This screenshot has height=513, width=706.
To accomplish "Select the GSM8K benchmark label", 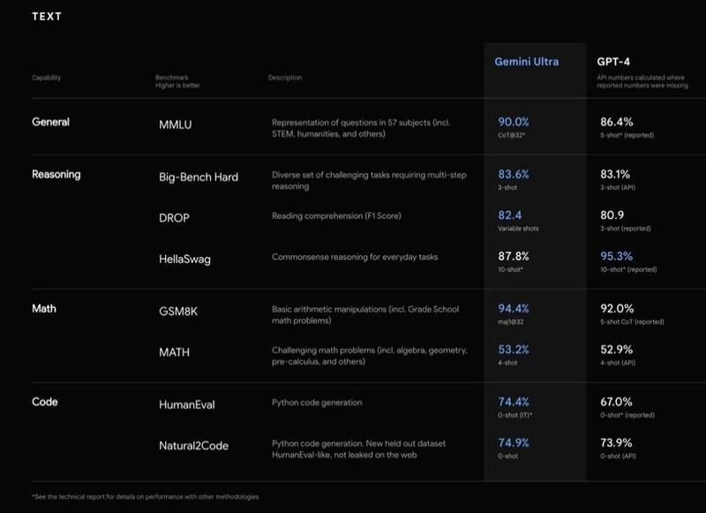I will click(179, 311).
